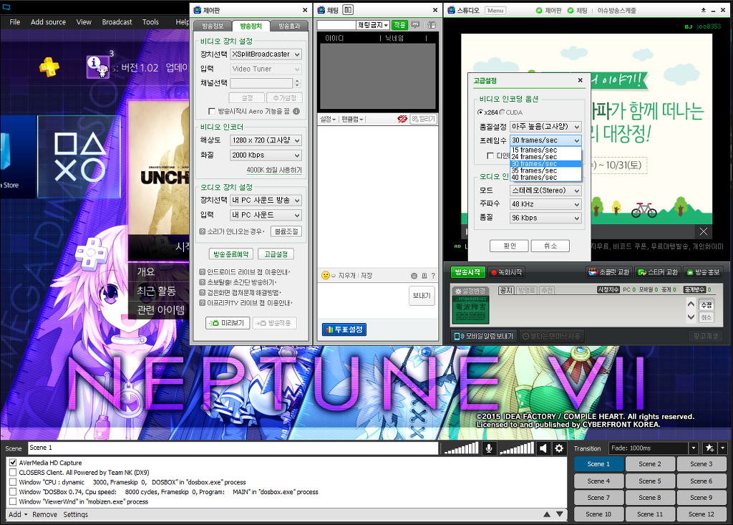
Task: Click the download icon in the studio title bar
Action: coord(704,10)
